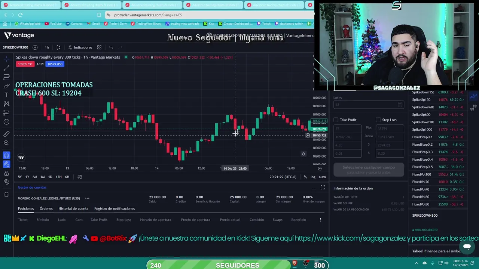
Task: Open the lot size calculator icon
Action: pyautogui.click(x=400, y=105)
